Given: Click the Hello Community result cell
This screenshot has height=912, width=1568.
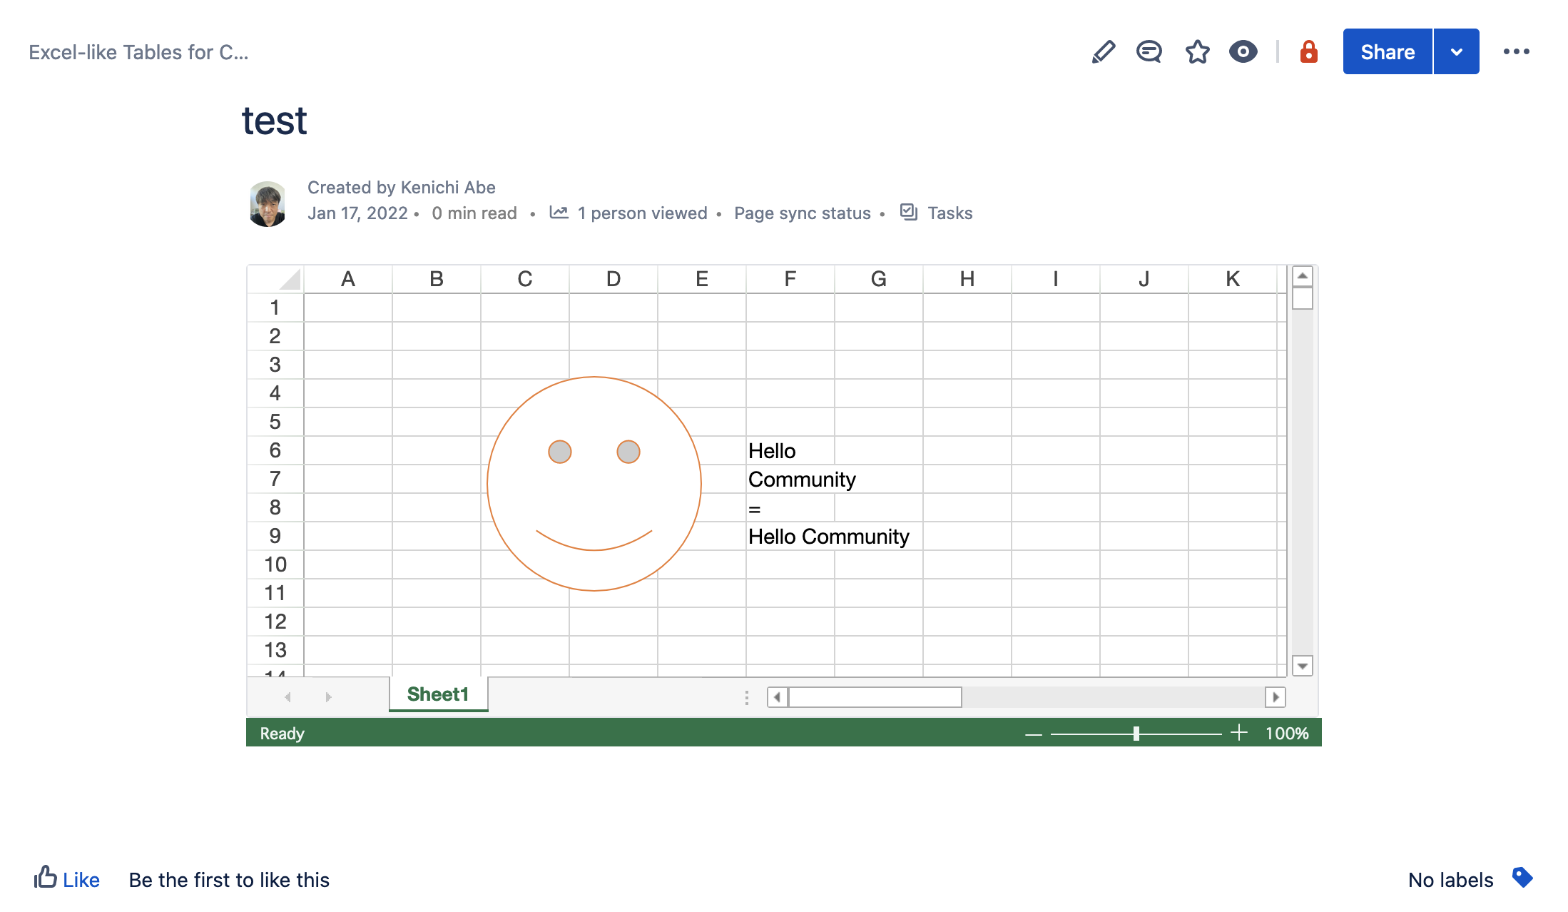Looking at the screenshot, I should pyautogui.click(x=790, y=536).
